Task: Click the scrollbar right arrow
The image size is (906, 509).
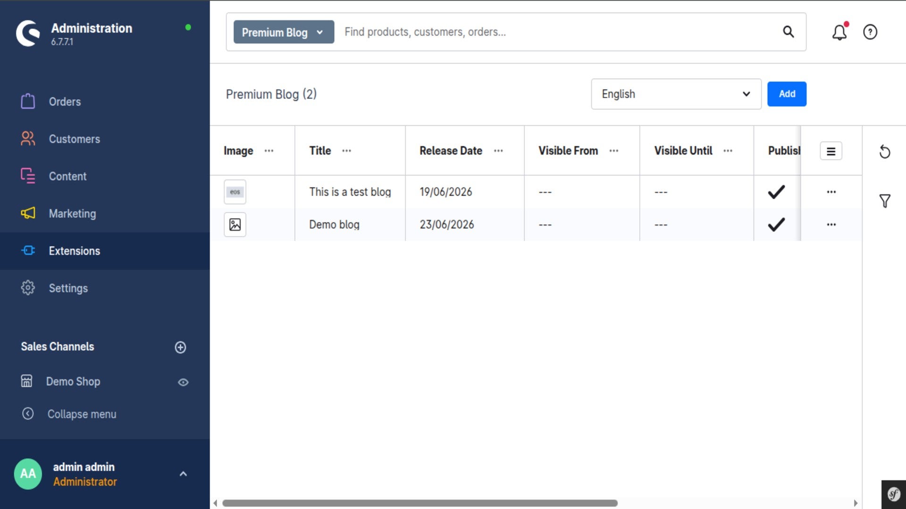Action: (x=856, y=503)
